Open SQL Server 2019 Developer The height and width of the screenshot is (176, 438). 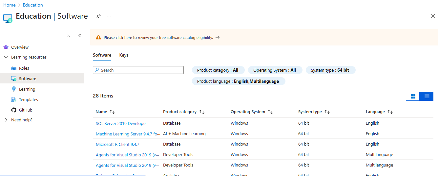click(x=121, y=123)
